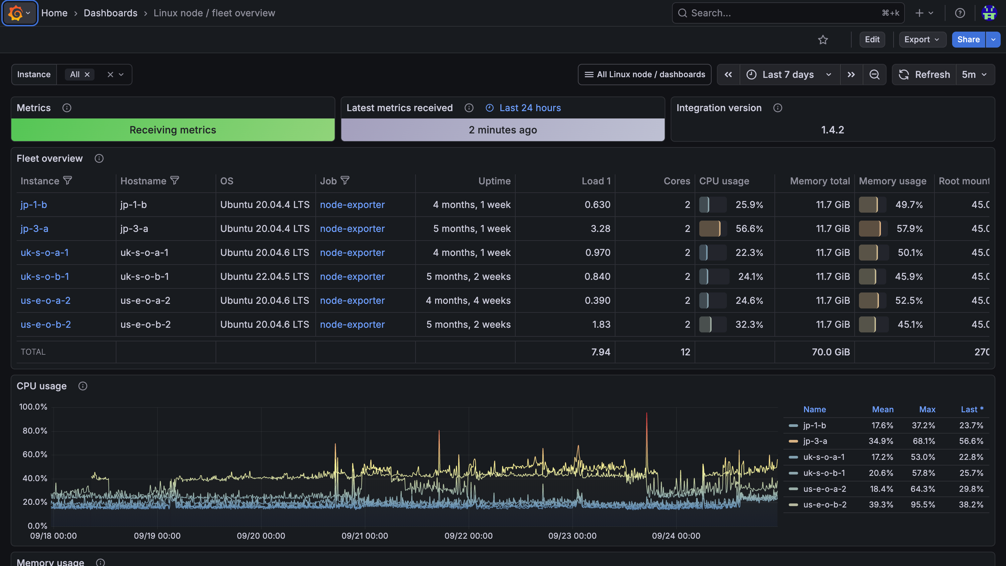The image size is (1006, 566).
Task: Open the 5m refresh interval dropdown
Action: pyautogui.click(x=975, y=75)
